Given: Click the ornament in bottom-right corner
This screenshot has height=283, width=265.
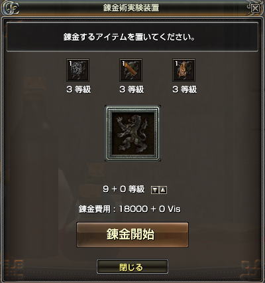Looking at the screenshot, I should click(x=250, y=268).
